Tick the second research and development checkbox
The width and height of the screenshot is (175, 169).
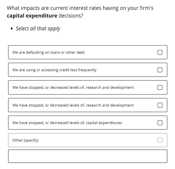point(160,105)
